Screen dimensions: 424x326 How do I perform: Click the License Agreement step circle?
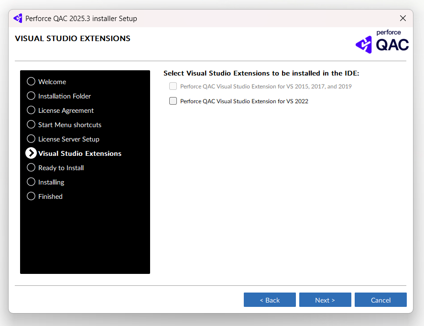point(31,110)
